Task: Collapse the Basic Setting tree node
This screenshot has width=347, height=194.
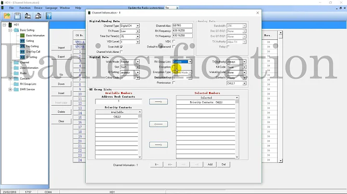Action: click(x=10, y=30)
